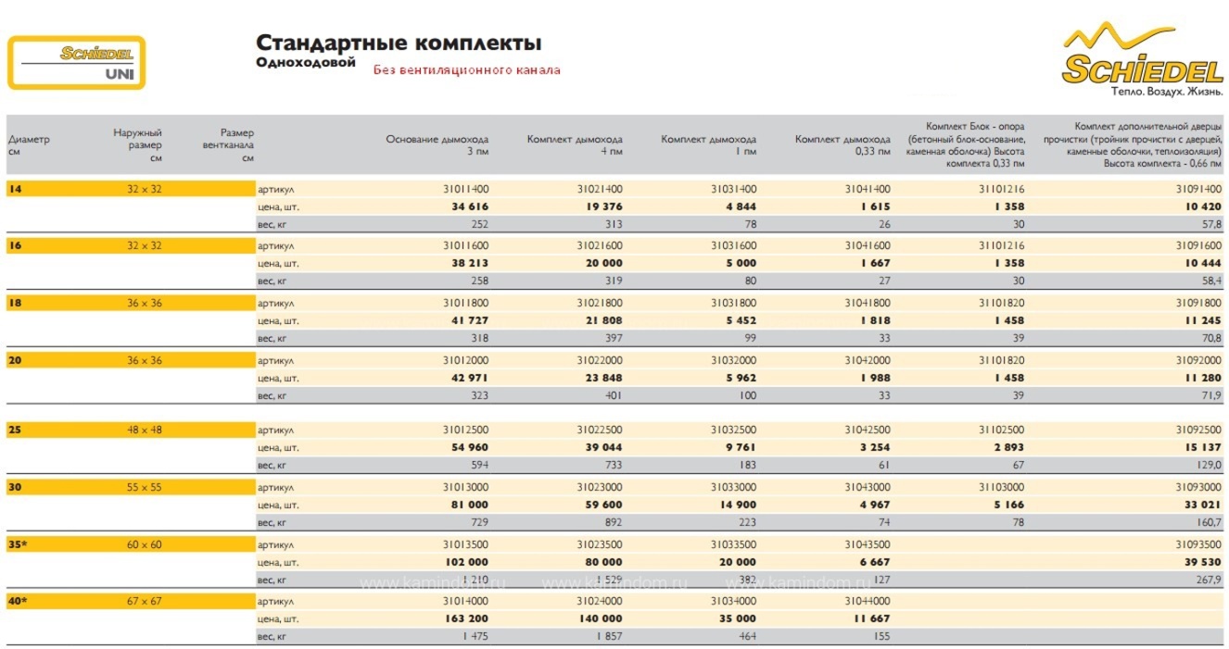The image size is (1229, 649).
Task: Click the 'Комплект дымохода 4 пм' column header
Action: click(575, 144)
